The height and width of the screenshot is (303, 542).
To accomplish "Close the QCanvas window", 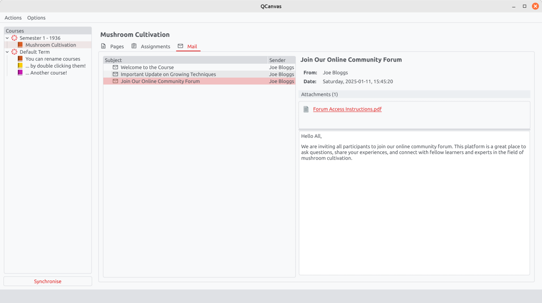I will pyautogui.click(x=535, y=6).
